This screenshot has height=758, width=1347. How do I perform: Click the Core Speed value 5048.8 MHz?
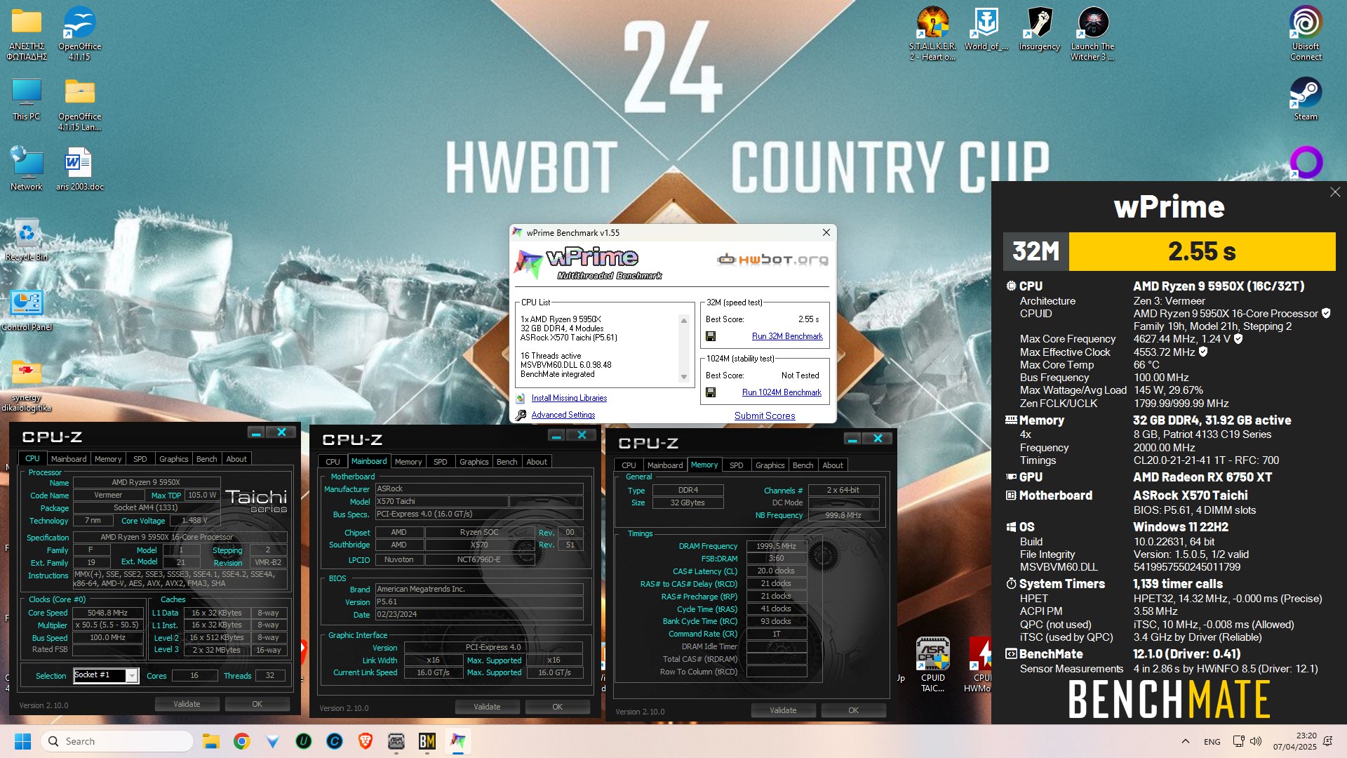(107, 613)
